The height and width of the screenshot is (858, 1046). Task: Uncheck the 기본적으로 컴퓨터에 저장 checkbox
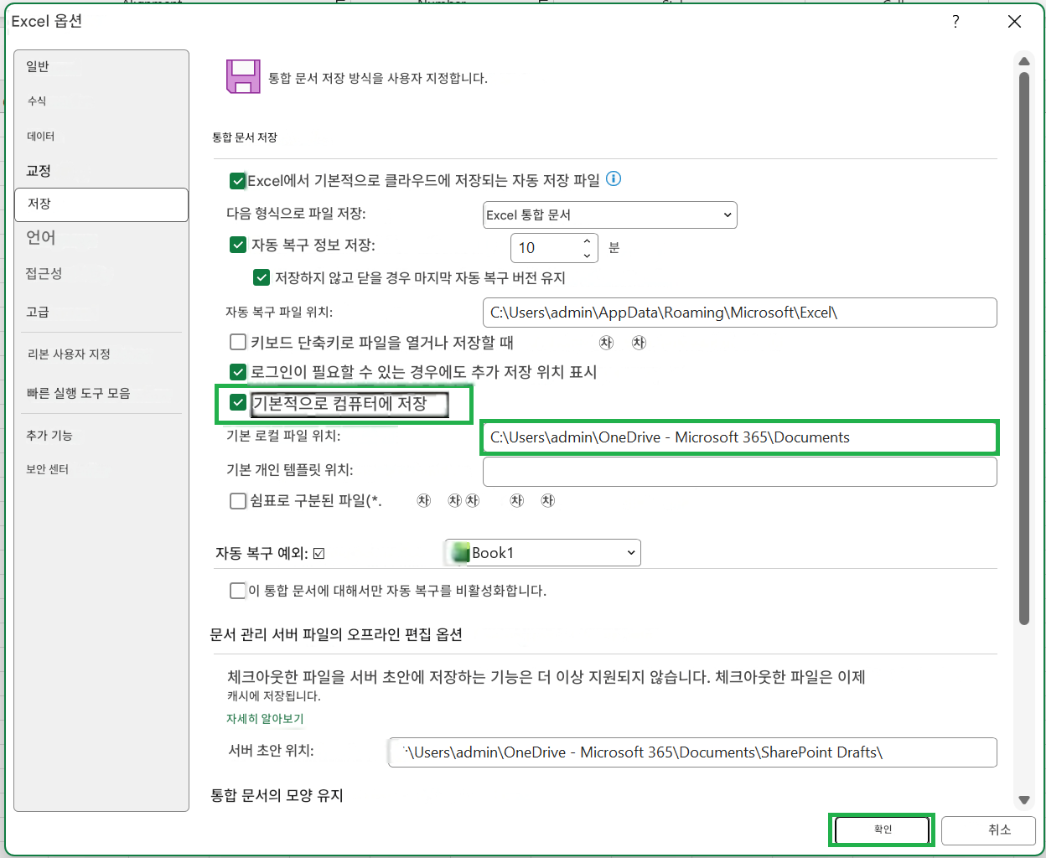238,403
